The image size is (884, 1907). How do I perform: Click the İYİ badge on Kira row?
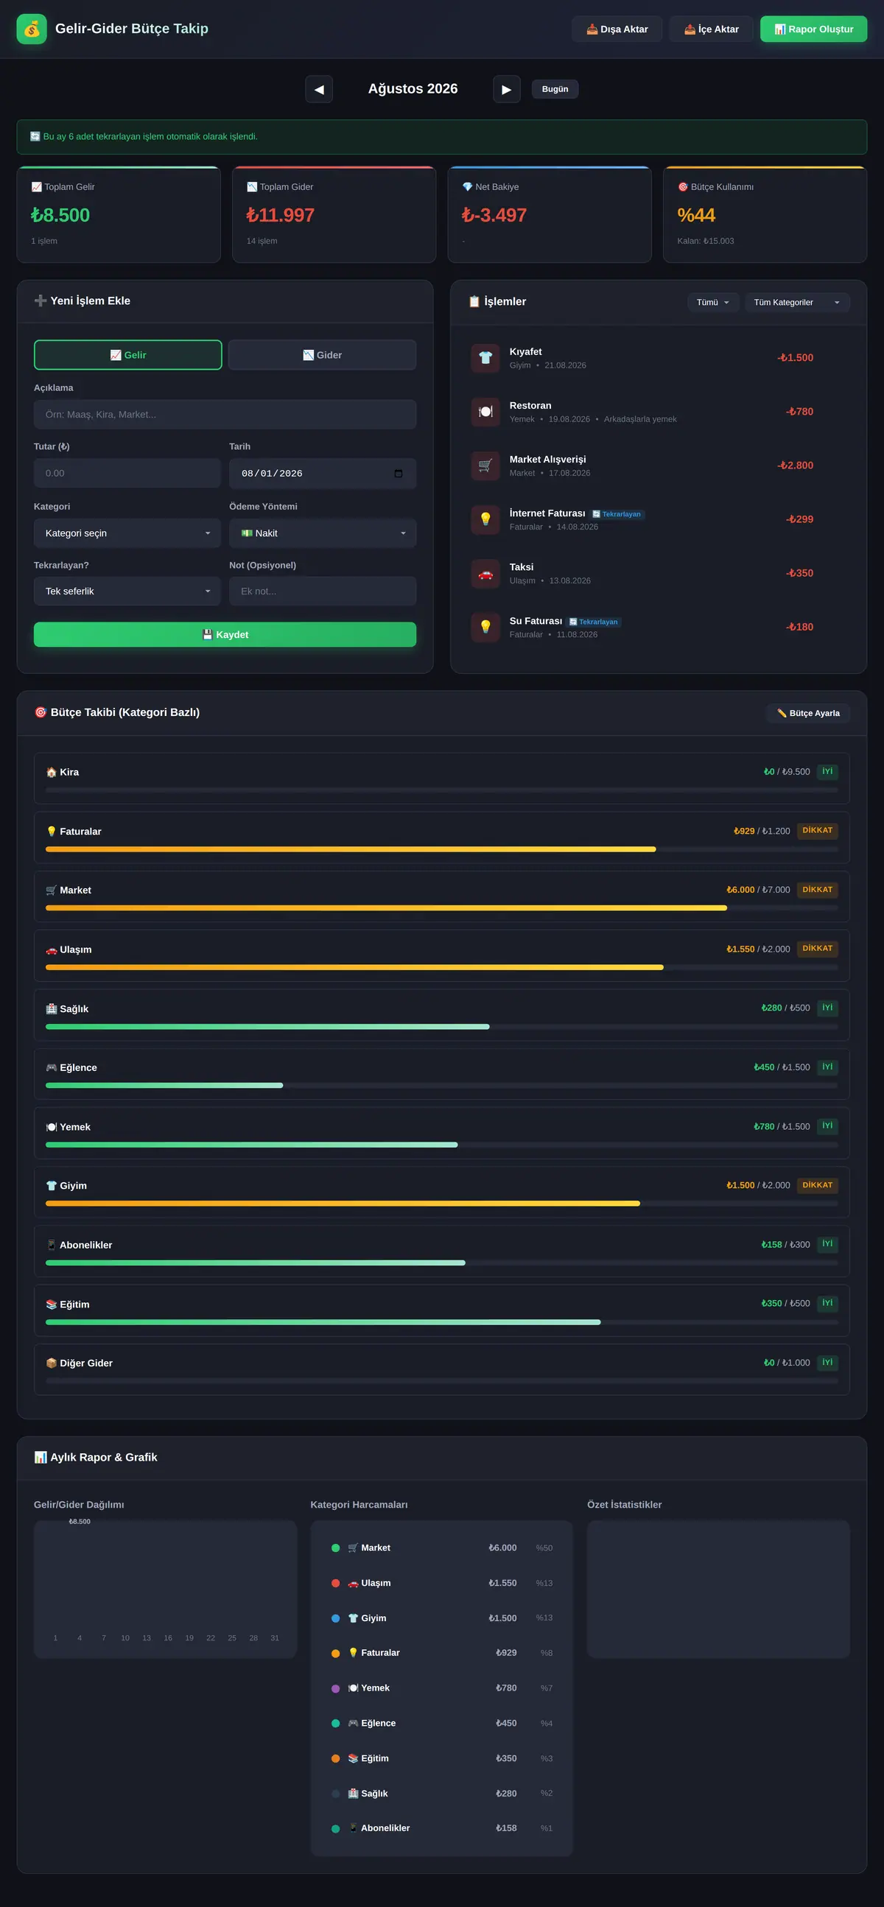coord(827,771)
